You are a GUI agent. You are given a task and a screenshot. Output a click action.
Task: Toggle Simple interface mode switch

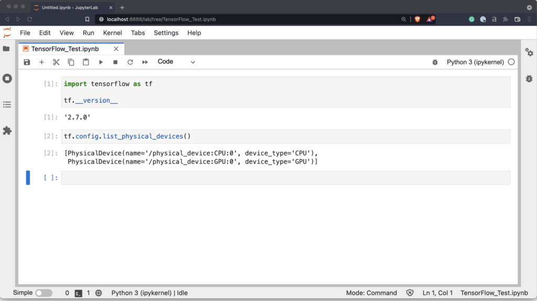[44, 293]
